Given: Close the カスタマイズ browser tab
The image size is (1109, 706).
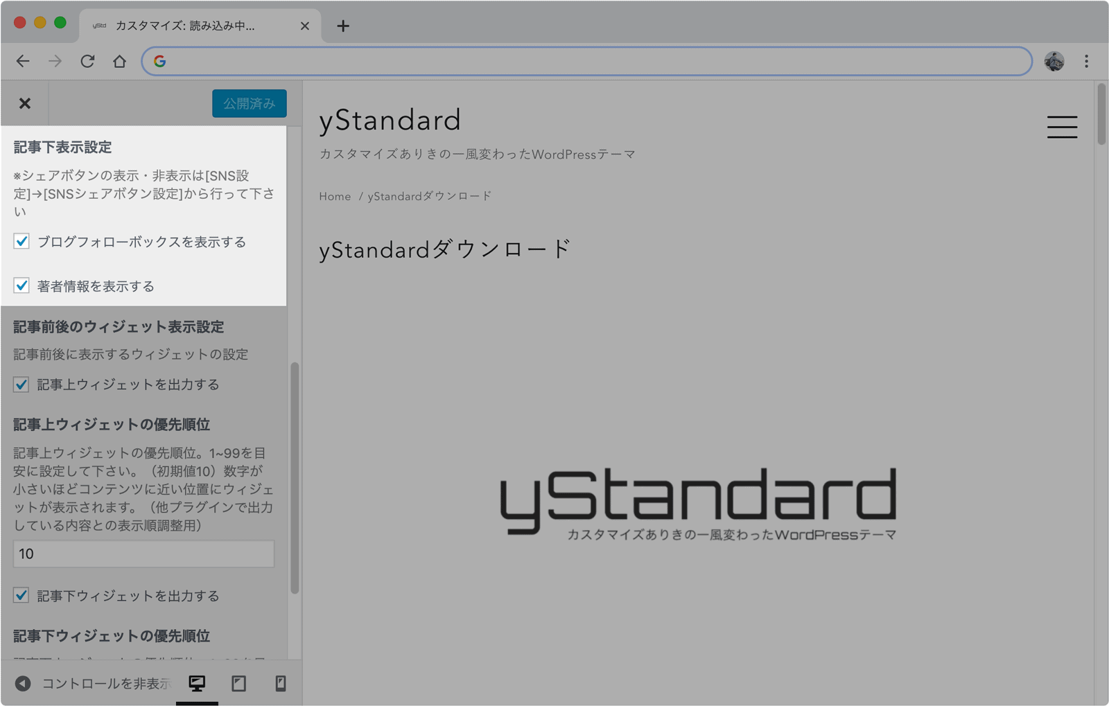Looking at the screenshot, I should click(304, 26).
